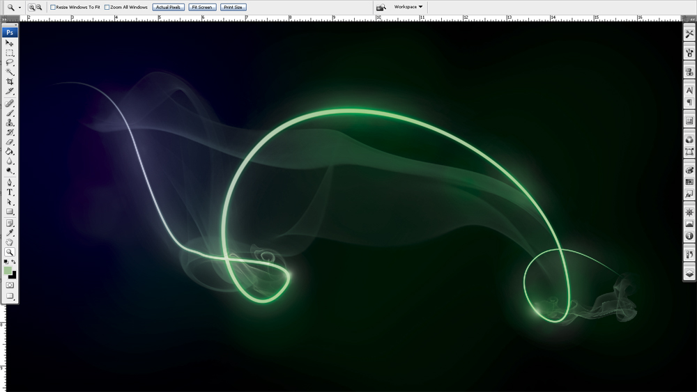Select the Crop tool
The width and height of the screenshot is (697, 392).
tap(9, 81)
